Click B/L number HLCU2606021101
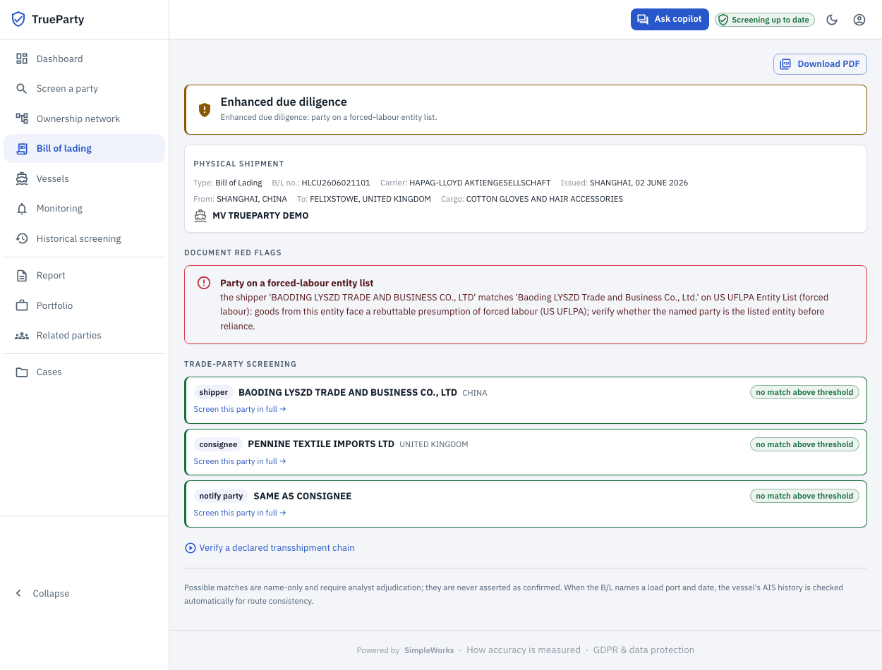Image resolution: width=882 pixels, height=670 pixels. click(336, 183)
